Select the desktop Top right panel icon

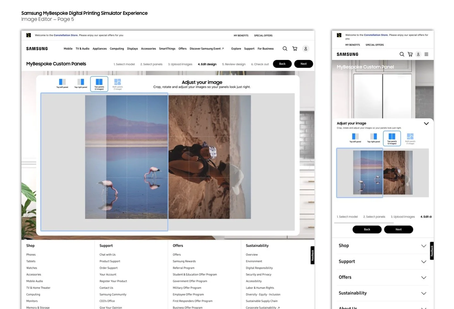[81, 84]
